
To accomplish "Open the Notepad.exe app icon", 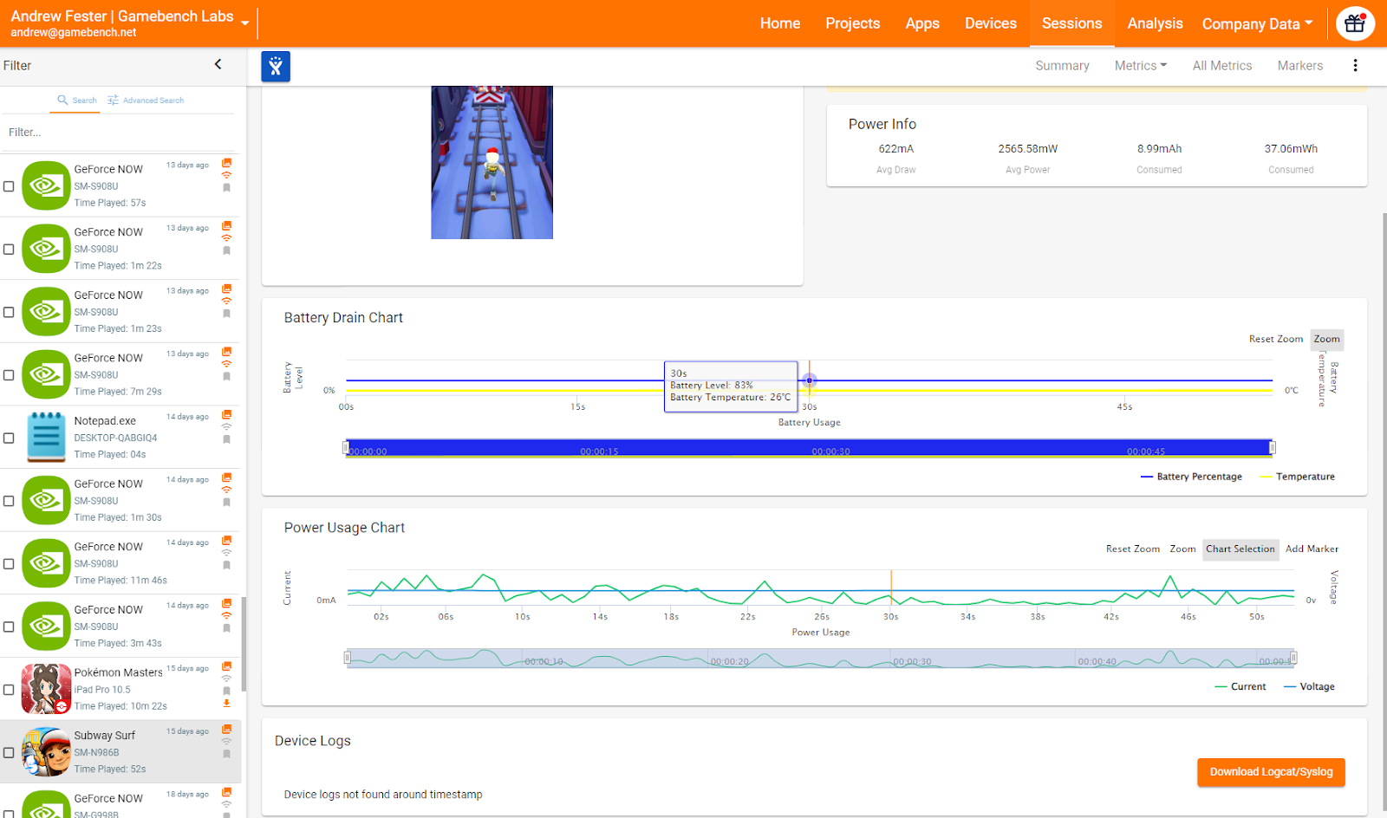I will [46, 437].
